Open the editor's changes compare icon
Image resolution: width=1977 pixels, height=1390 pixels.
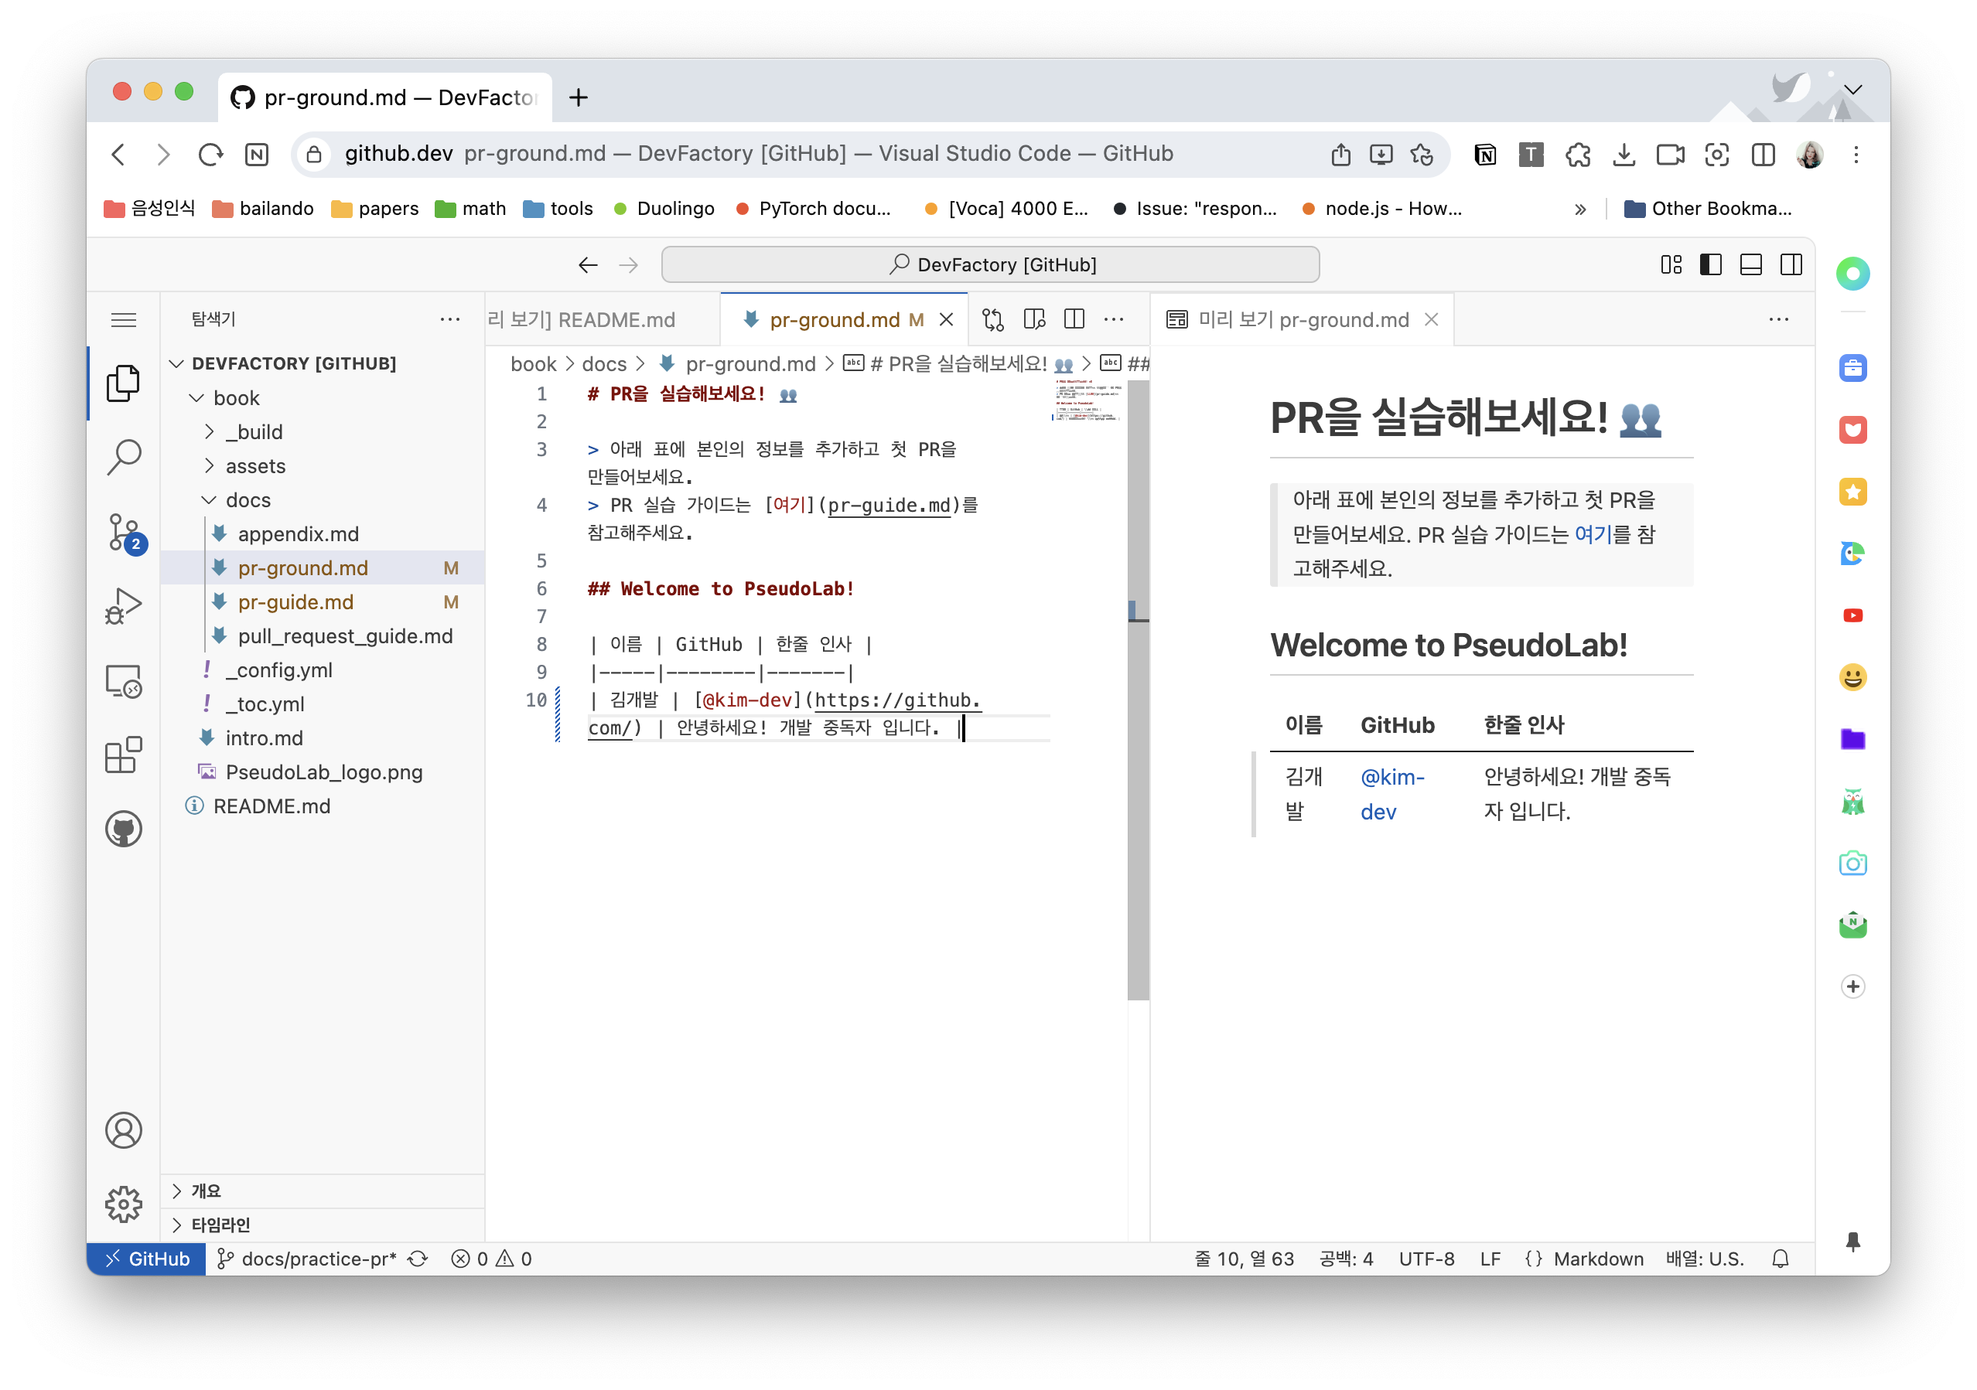tap(993, 319)
